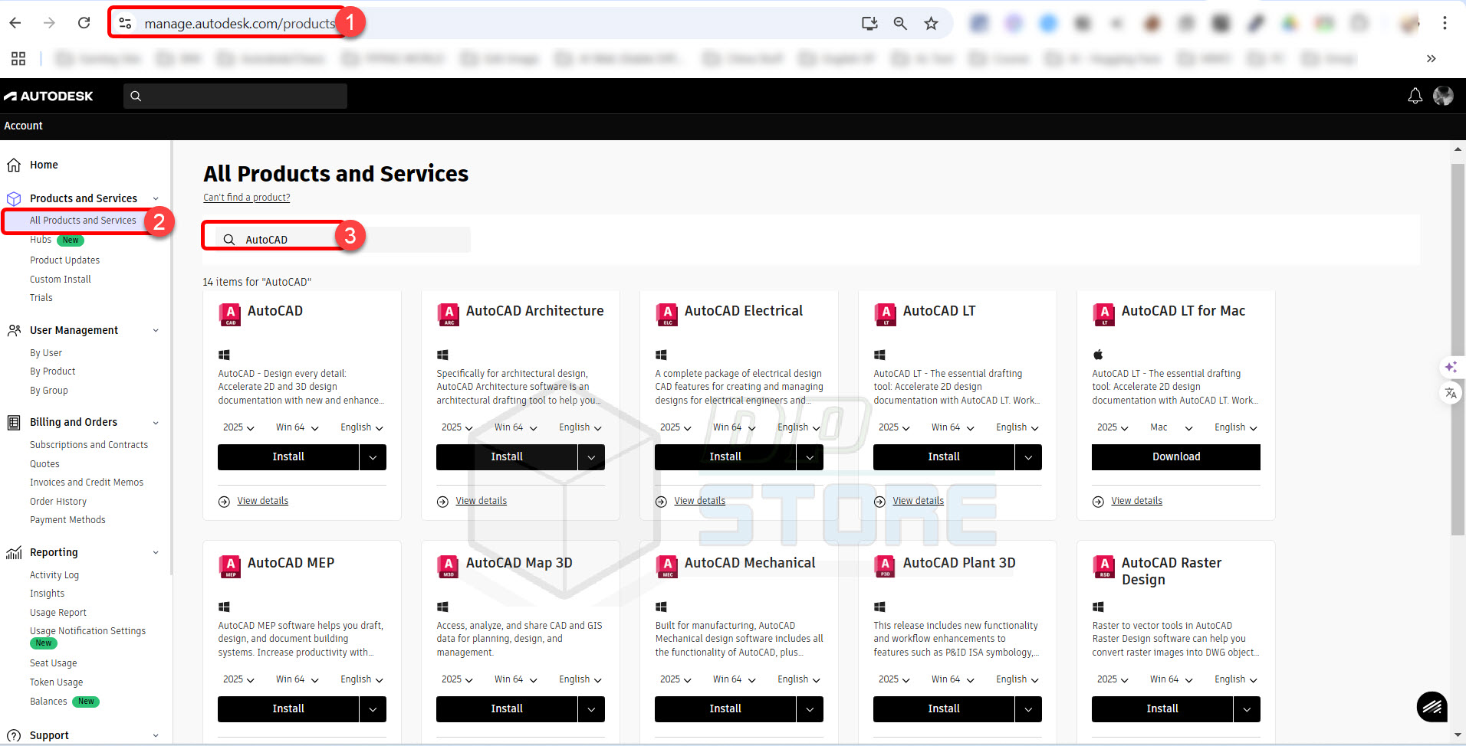
Task: Collapse the User Management section
Action: (156, 330)
